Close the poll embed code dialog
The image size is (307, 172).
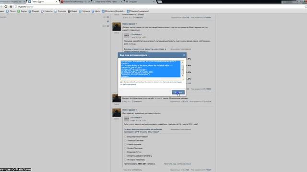184,55
